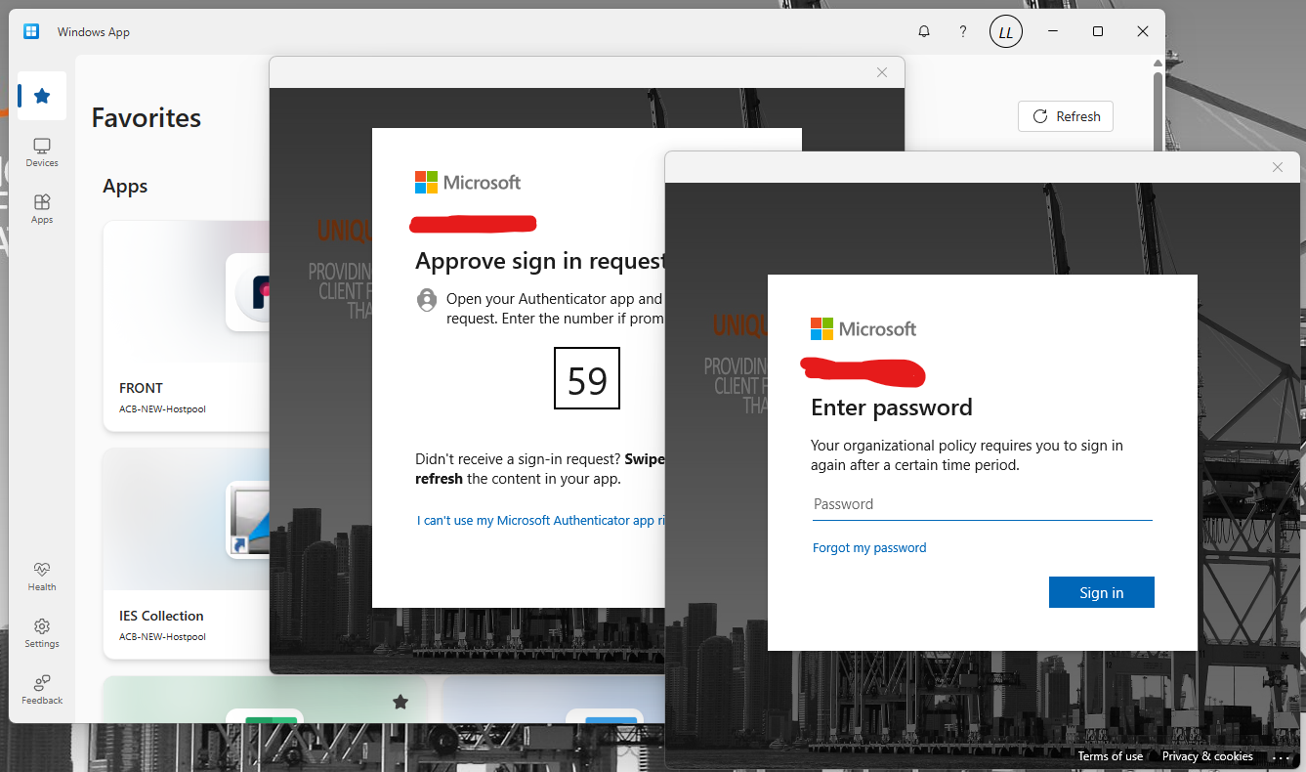1306x772 pixels.
Task: Focus the Password input field
Action: tap(983, 505)
